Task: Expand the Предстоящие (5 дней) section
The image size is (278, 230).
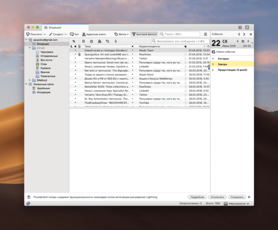Action: tap(213, 70)
